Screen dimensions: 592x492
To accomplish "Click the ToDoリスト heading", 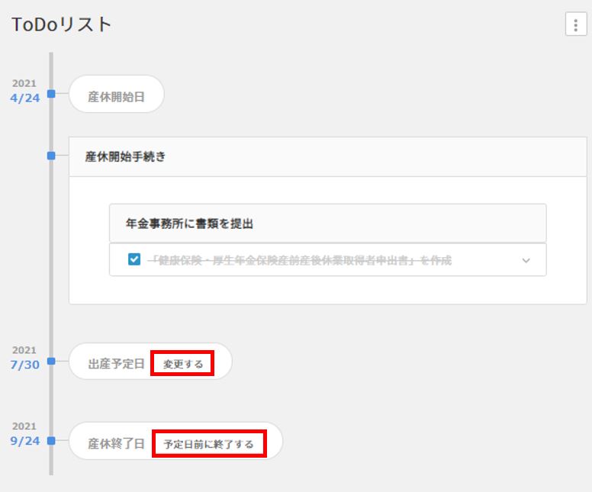I will (x=62, y=24).
